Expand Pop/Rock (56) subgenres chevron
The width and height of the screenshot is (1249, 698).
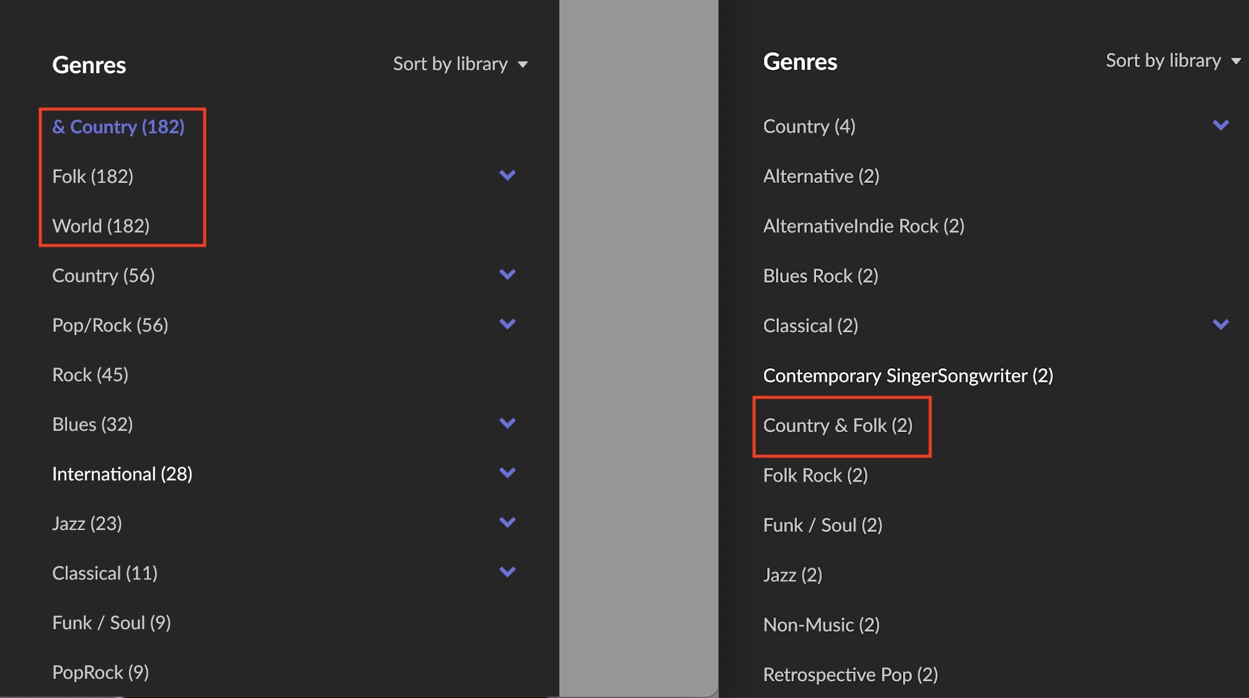[507, 324]
